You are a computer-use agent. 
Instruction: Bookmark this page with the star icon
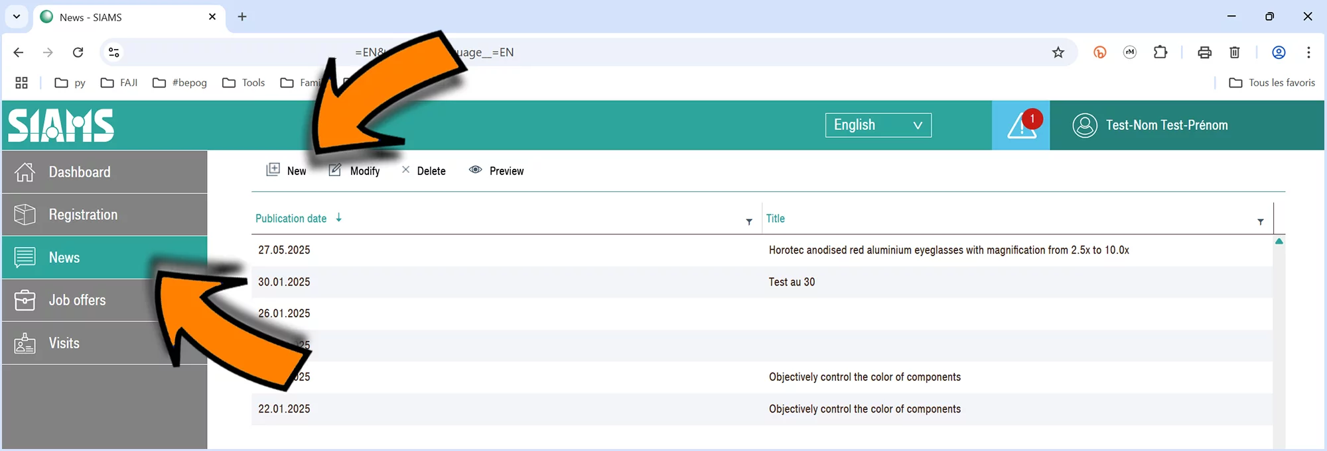pos(1058,52)
